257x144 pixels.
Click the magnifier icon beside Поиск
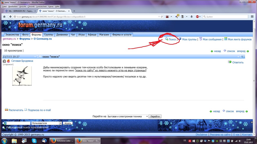click(167, 39)
